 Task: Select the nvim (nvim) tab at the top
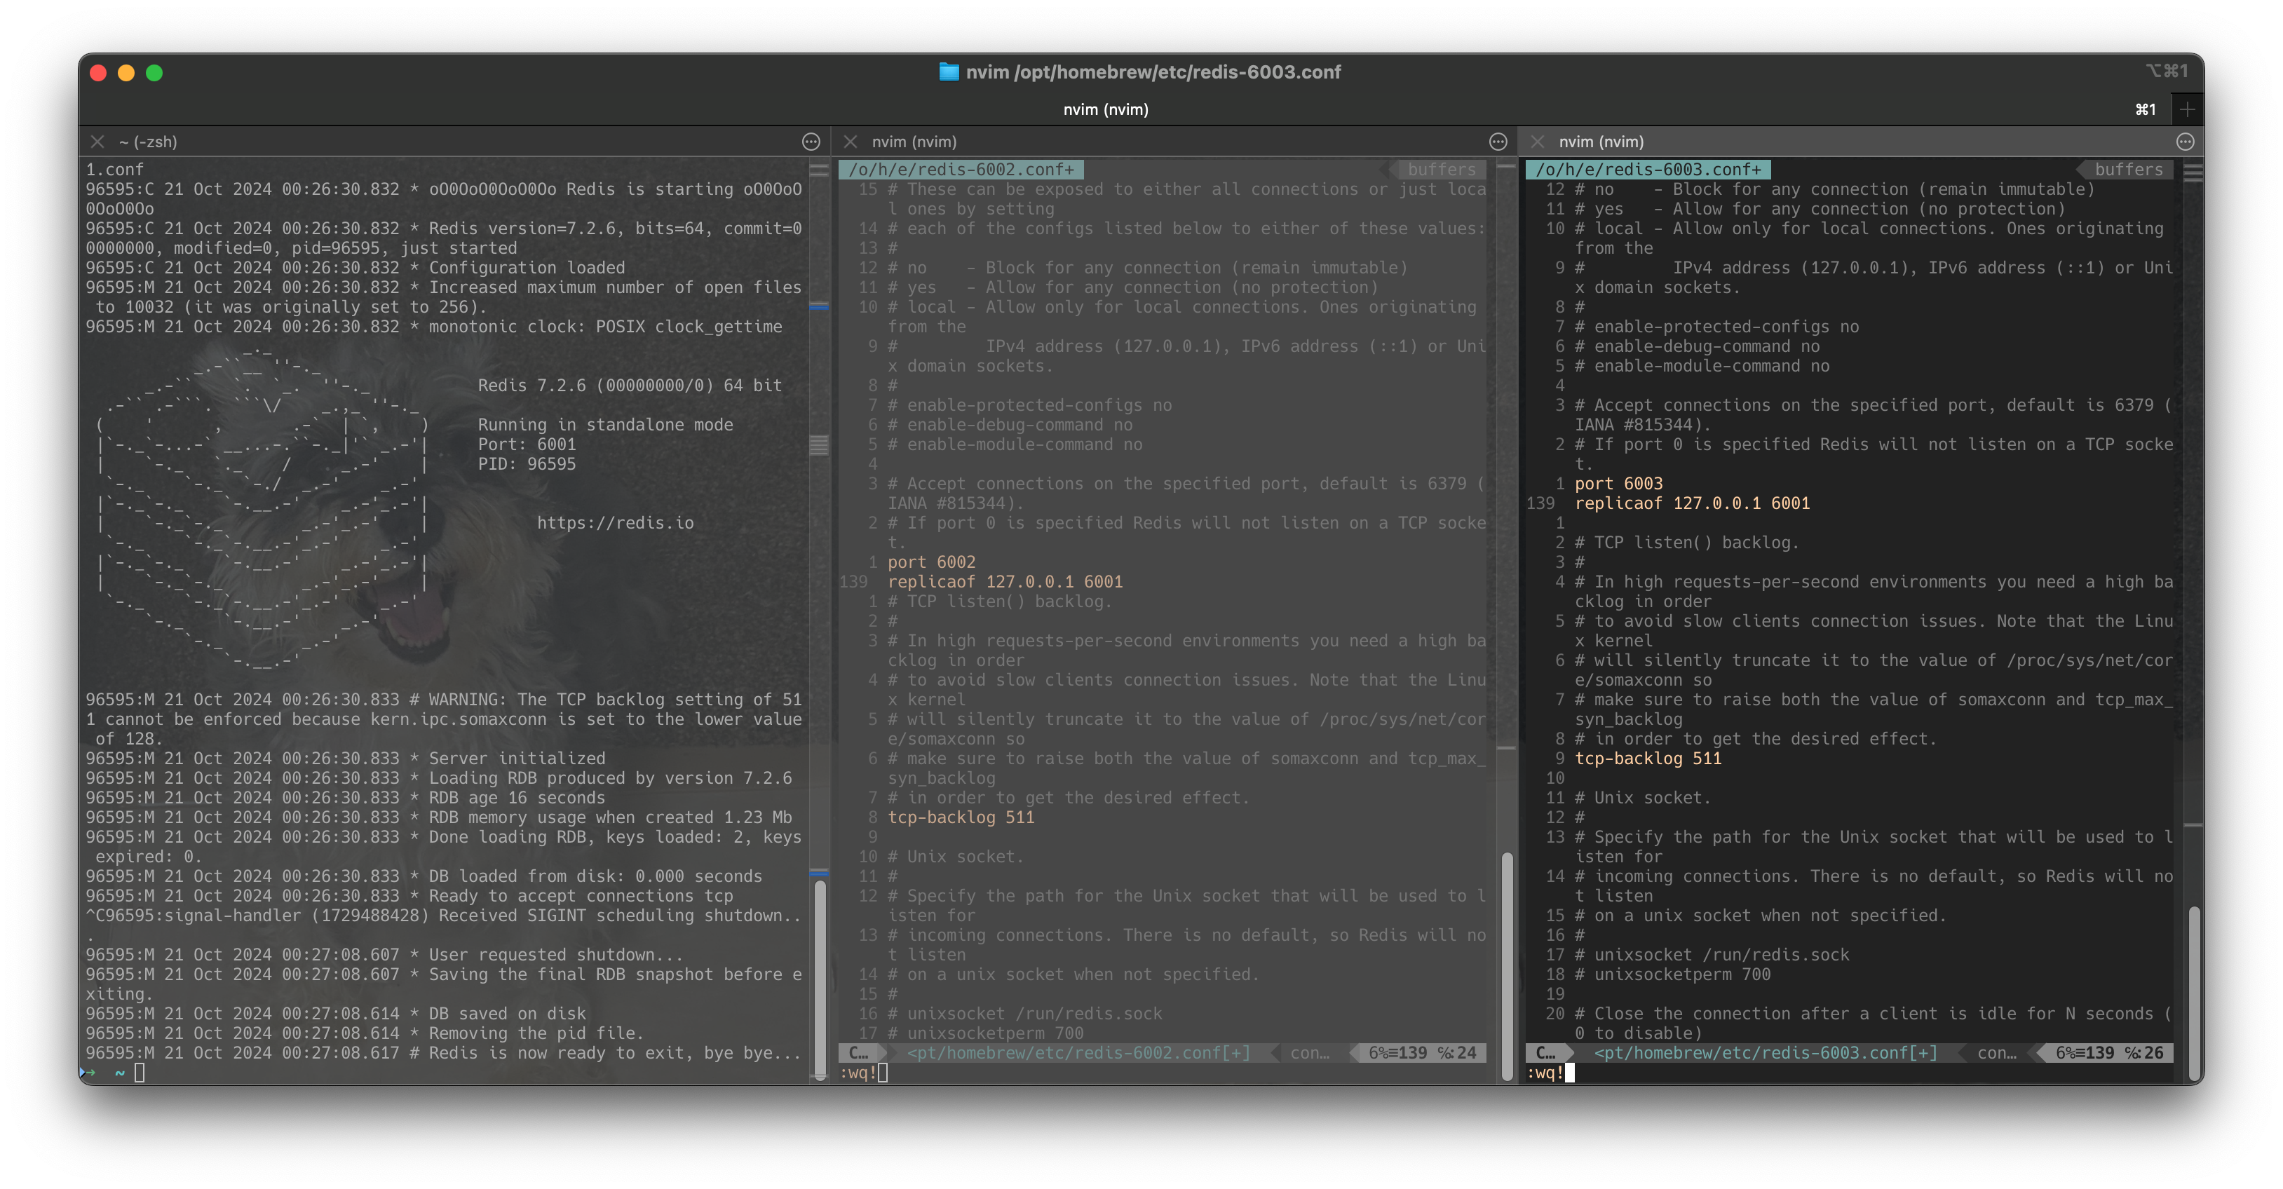tap(1104, 109)
